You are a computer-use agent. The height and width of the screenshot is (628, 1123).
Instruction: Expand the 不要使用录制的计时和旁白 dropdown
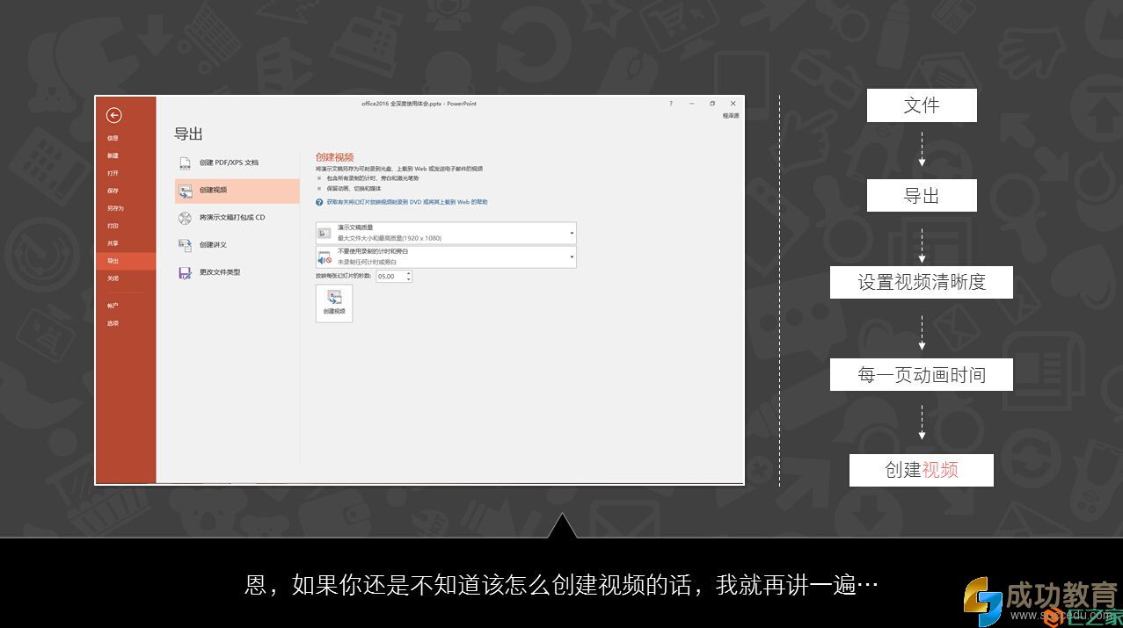click(x=572, y=256)
